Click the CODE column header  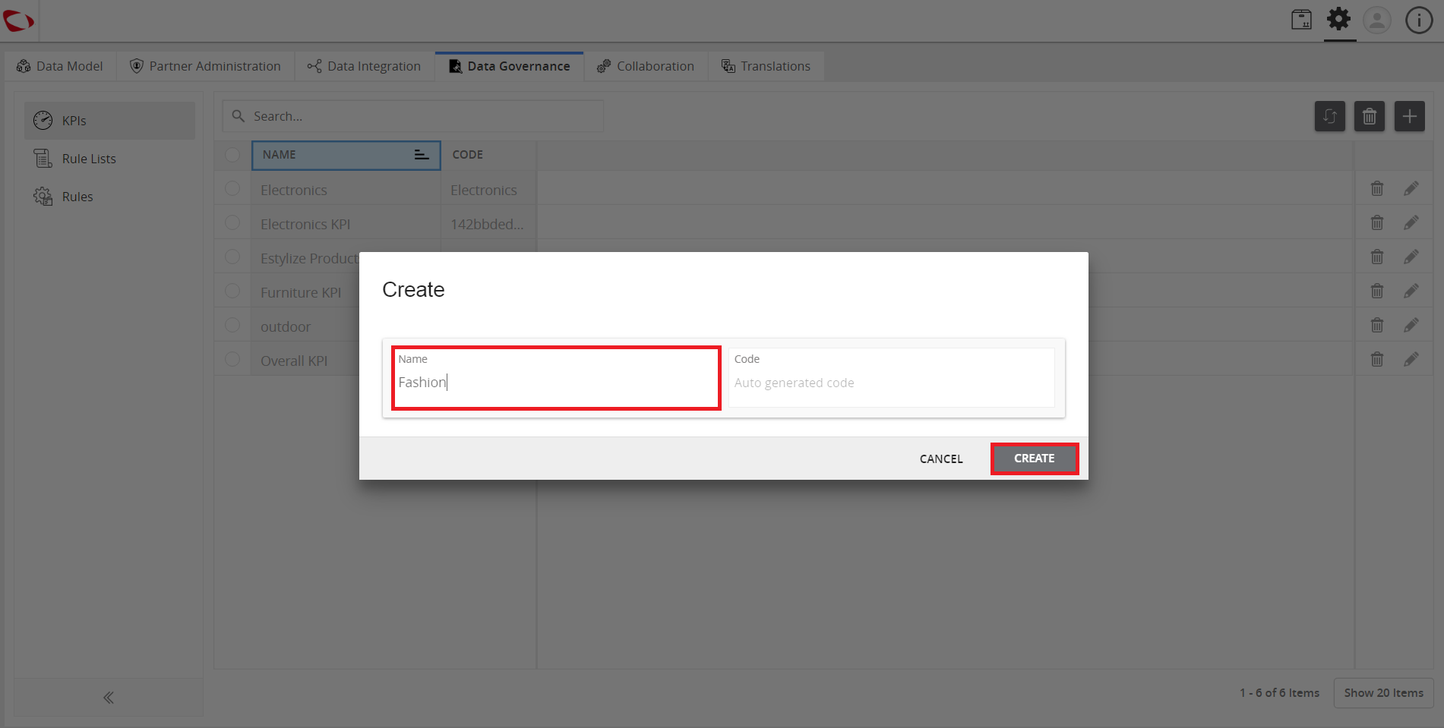488,155
